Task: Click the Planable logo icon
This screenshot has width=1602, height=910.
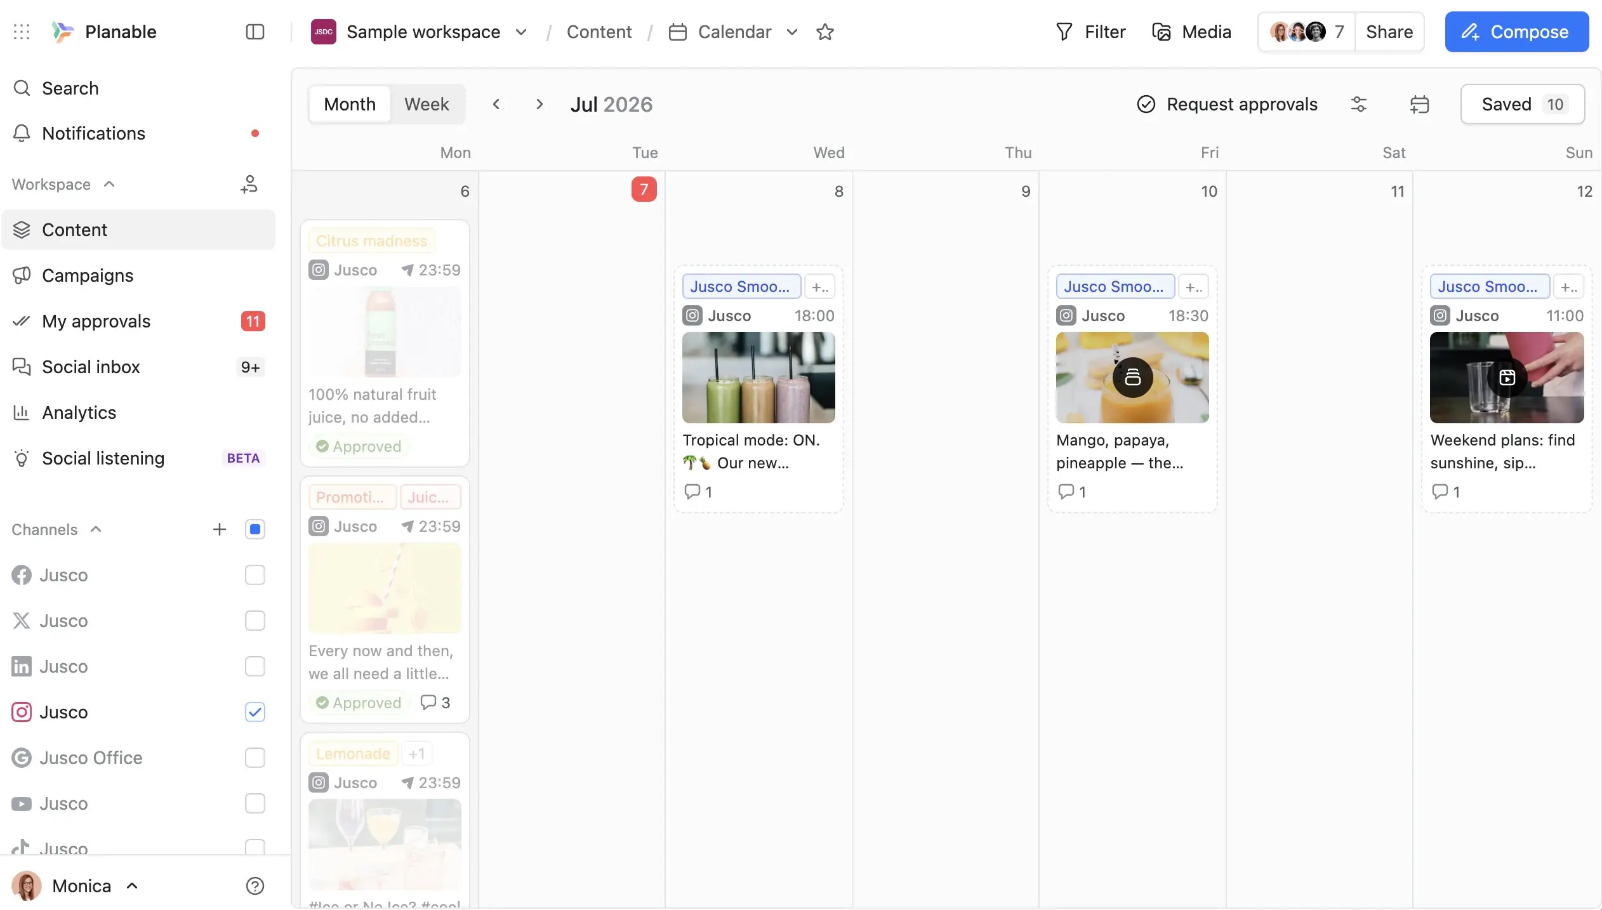Action: click(x=62, y=32)
